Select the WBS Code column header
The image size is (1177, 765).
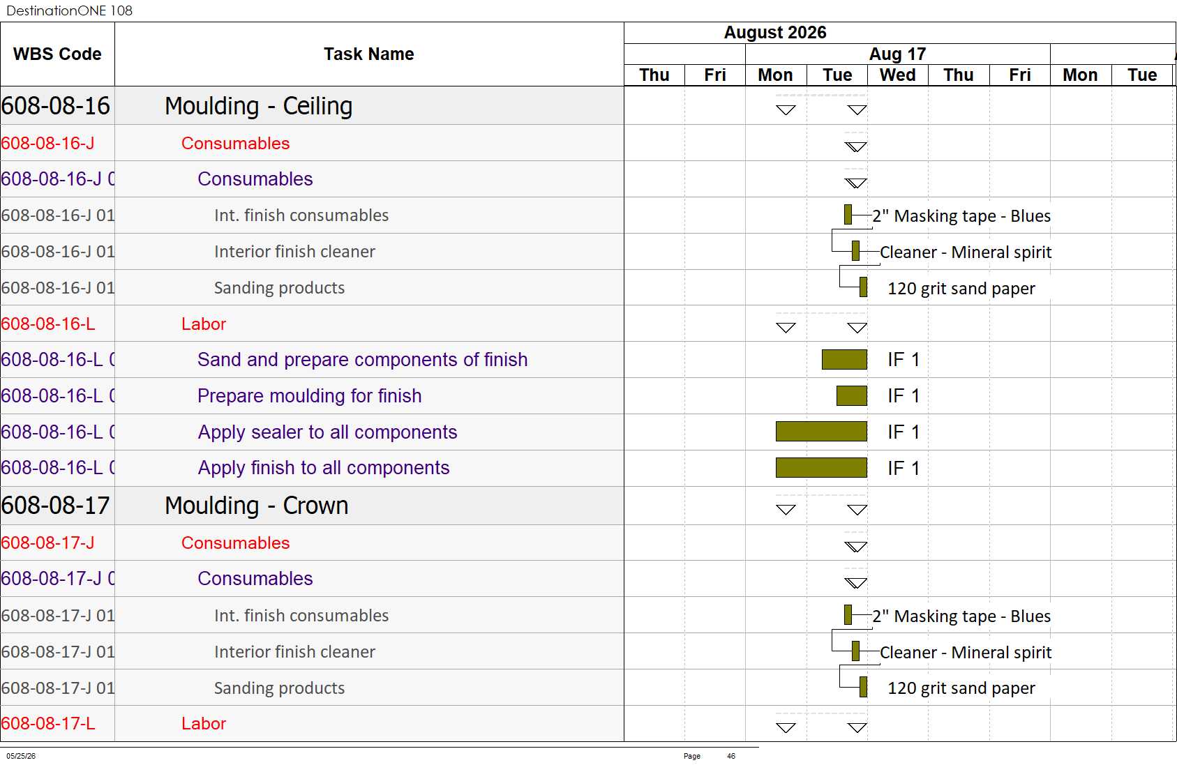point(57,54)
